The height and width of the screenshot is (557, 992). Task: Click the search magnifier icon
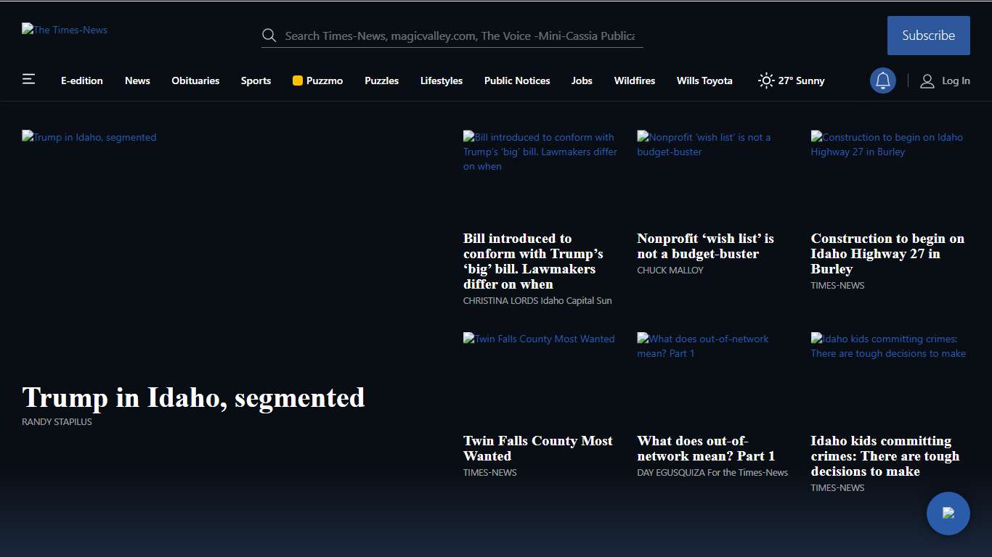(269, 35)
